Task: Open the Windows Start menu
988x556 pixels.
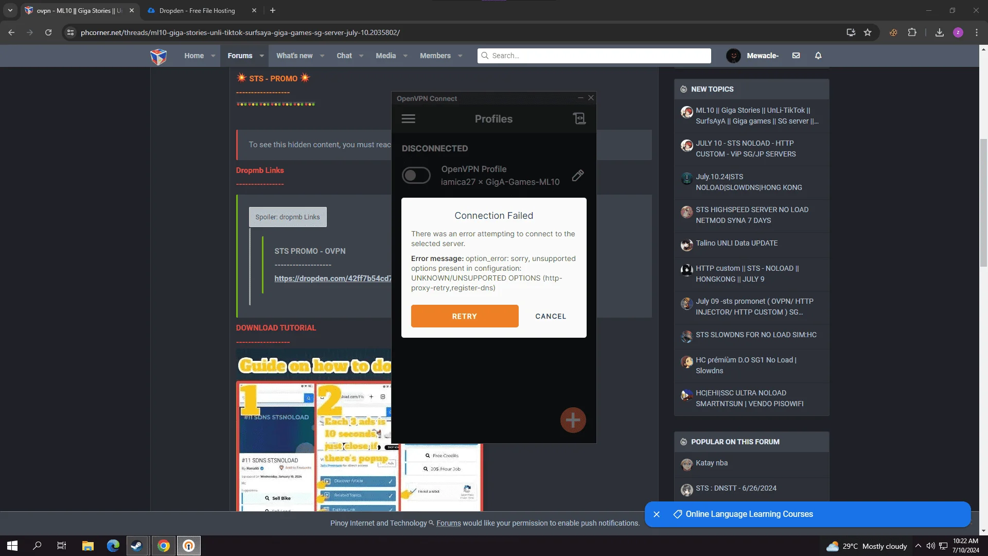Action: 12,546
